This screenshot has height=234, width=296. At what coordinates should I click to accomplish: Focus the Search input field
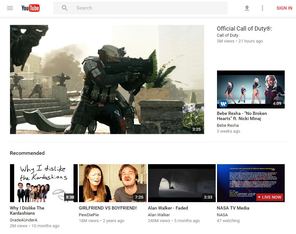click(x=140, y=8)
